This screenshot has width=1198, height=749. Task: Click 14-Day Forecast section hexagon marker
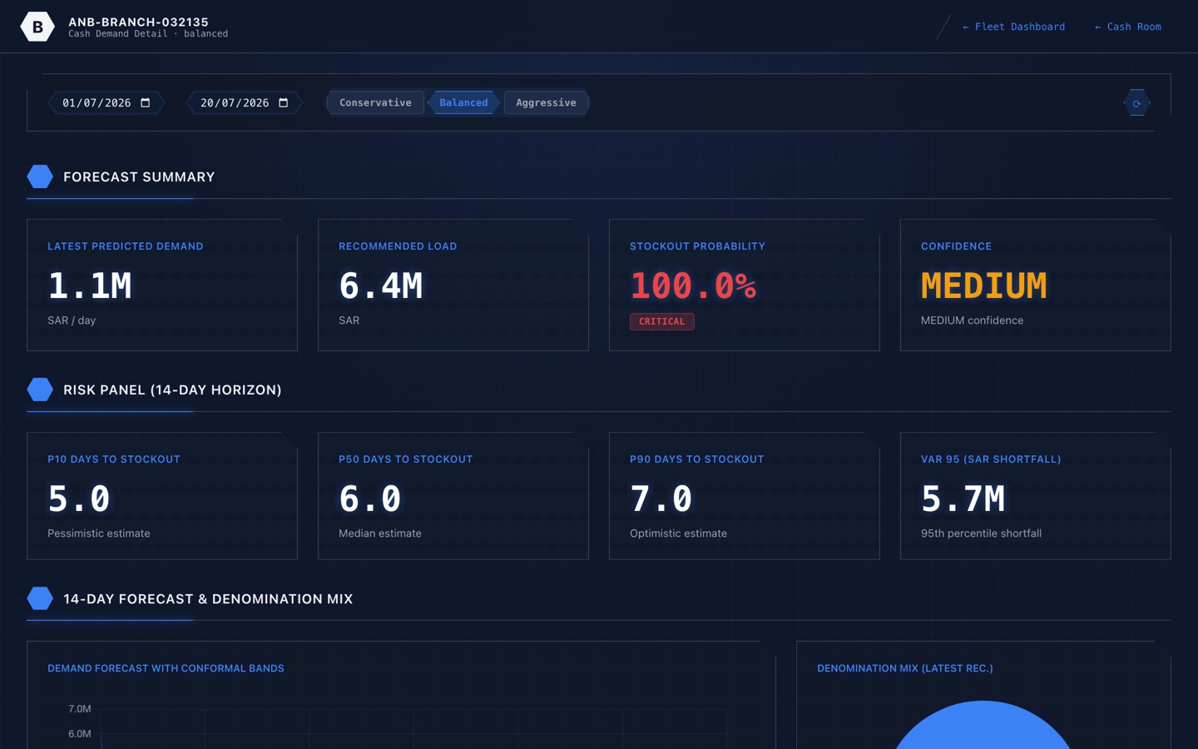(x=40, y=598)
